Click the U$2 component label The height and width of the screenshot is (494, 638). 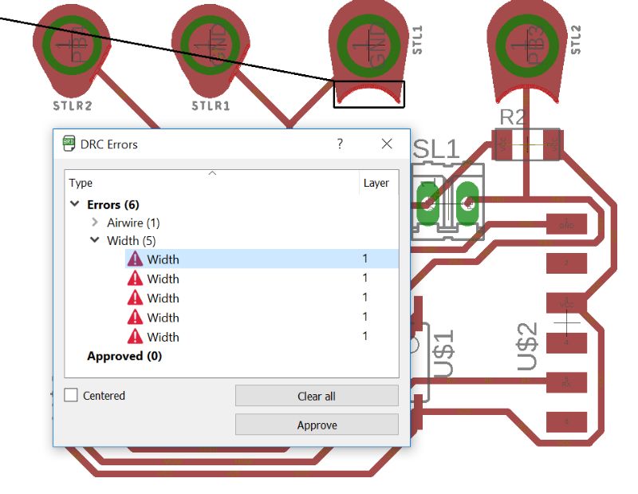528,346
